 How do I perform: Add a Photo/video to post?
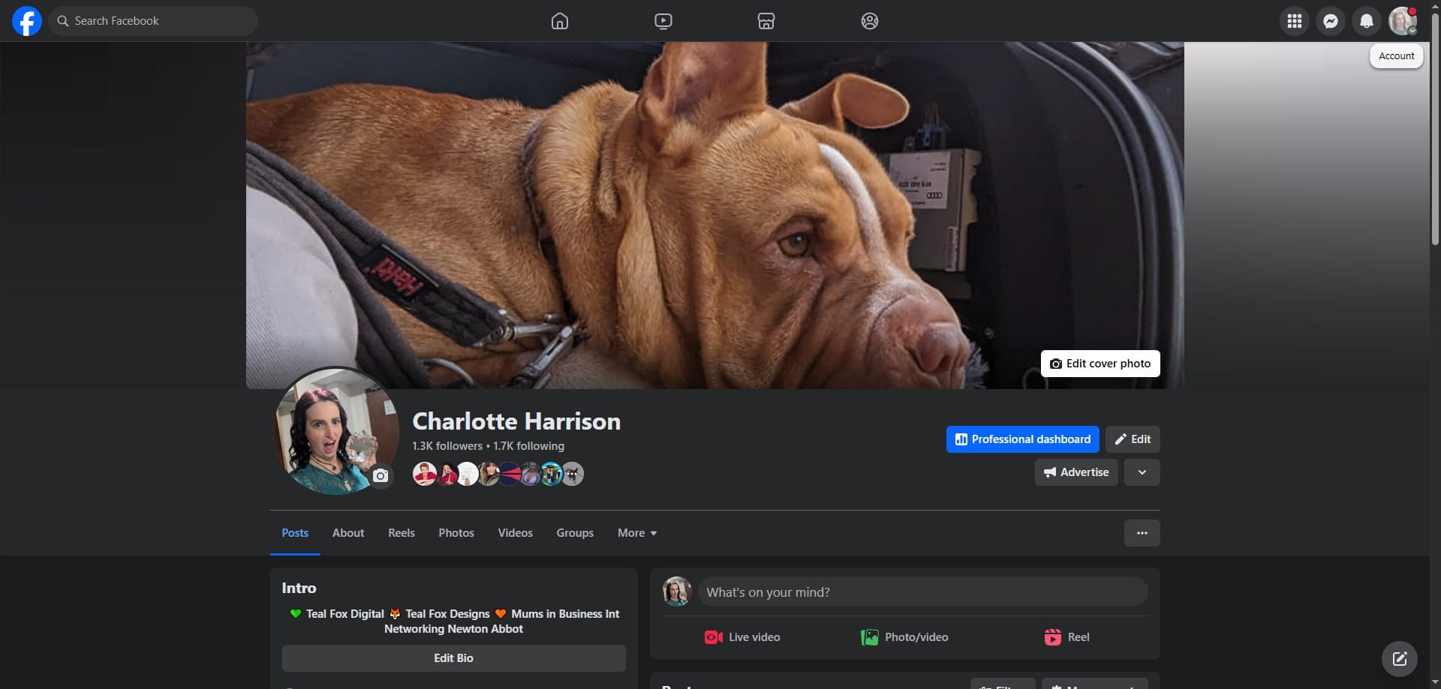pos(904,637)
